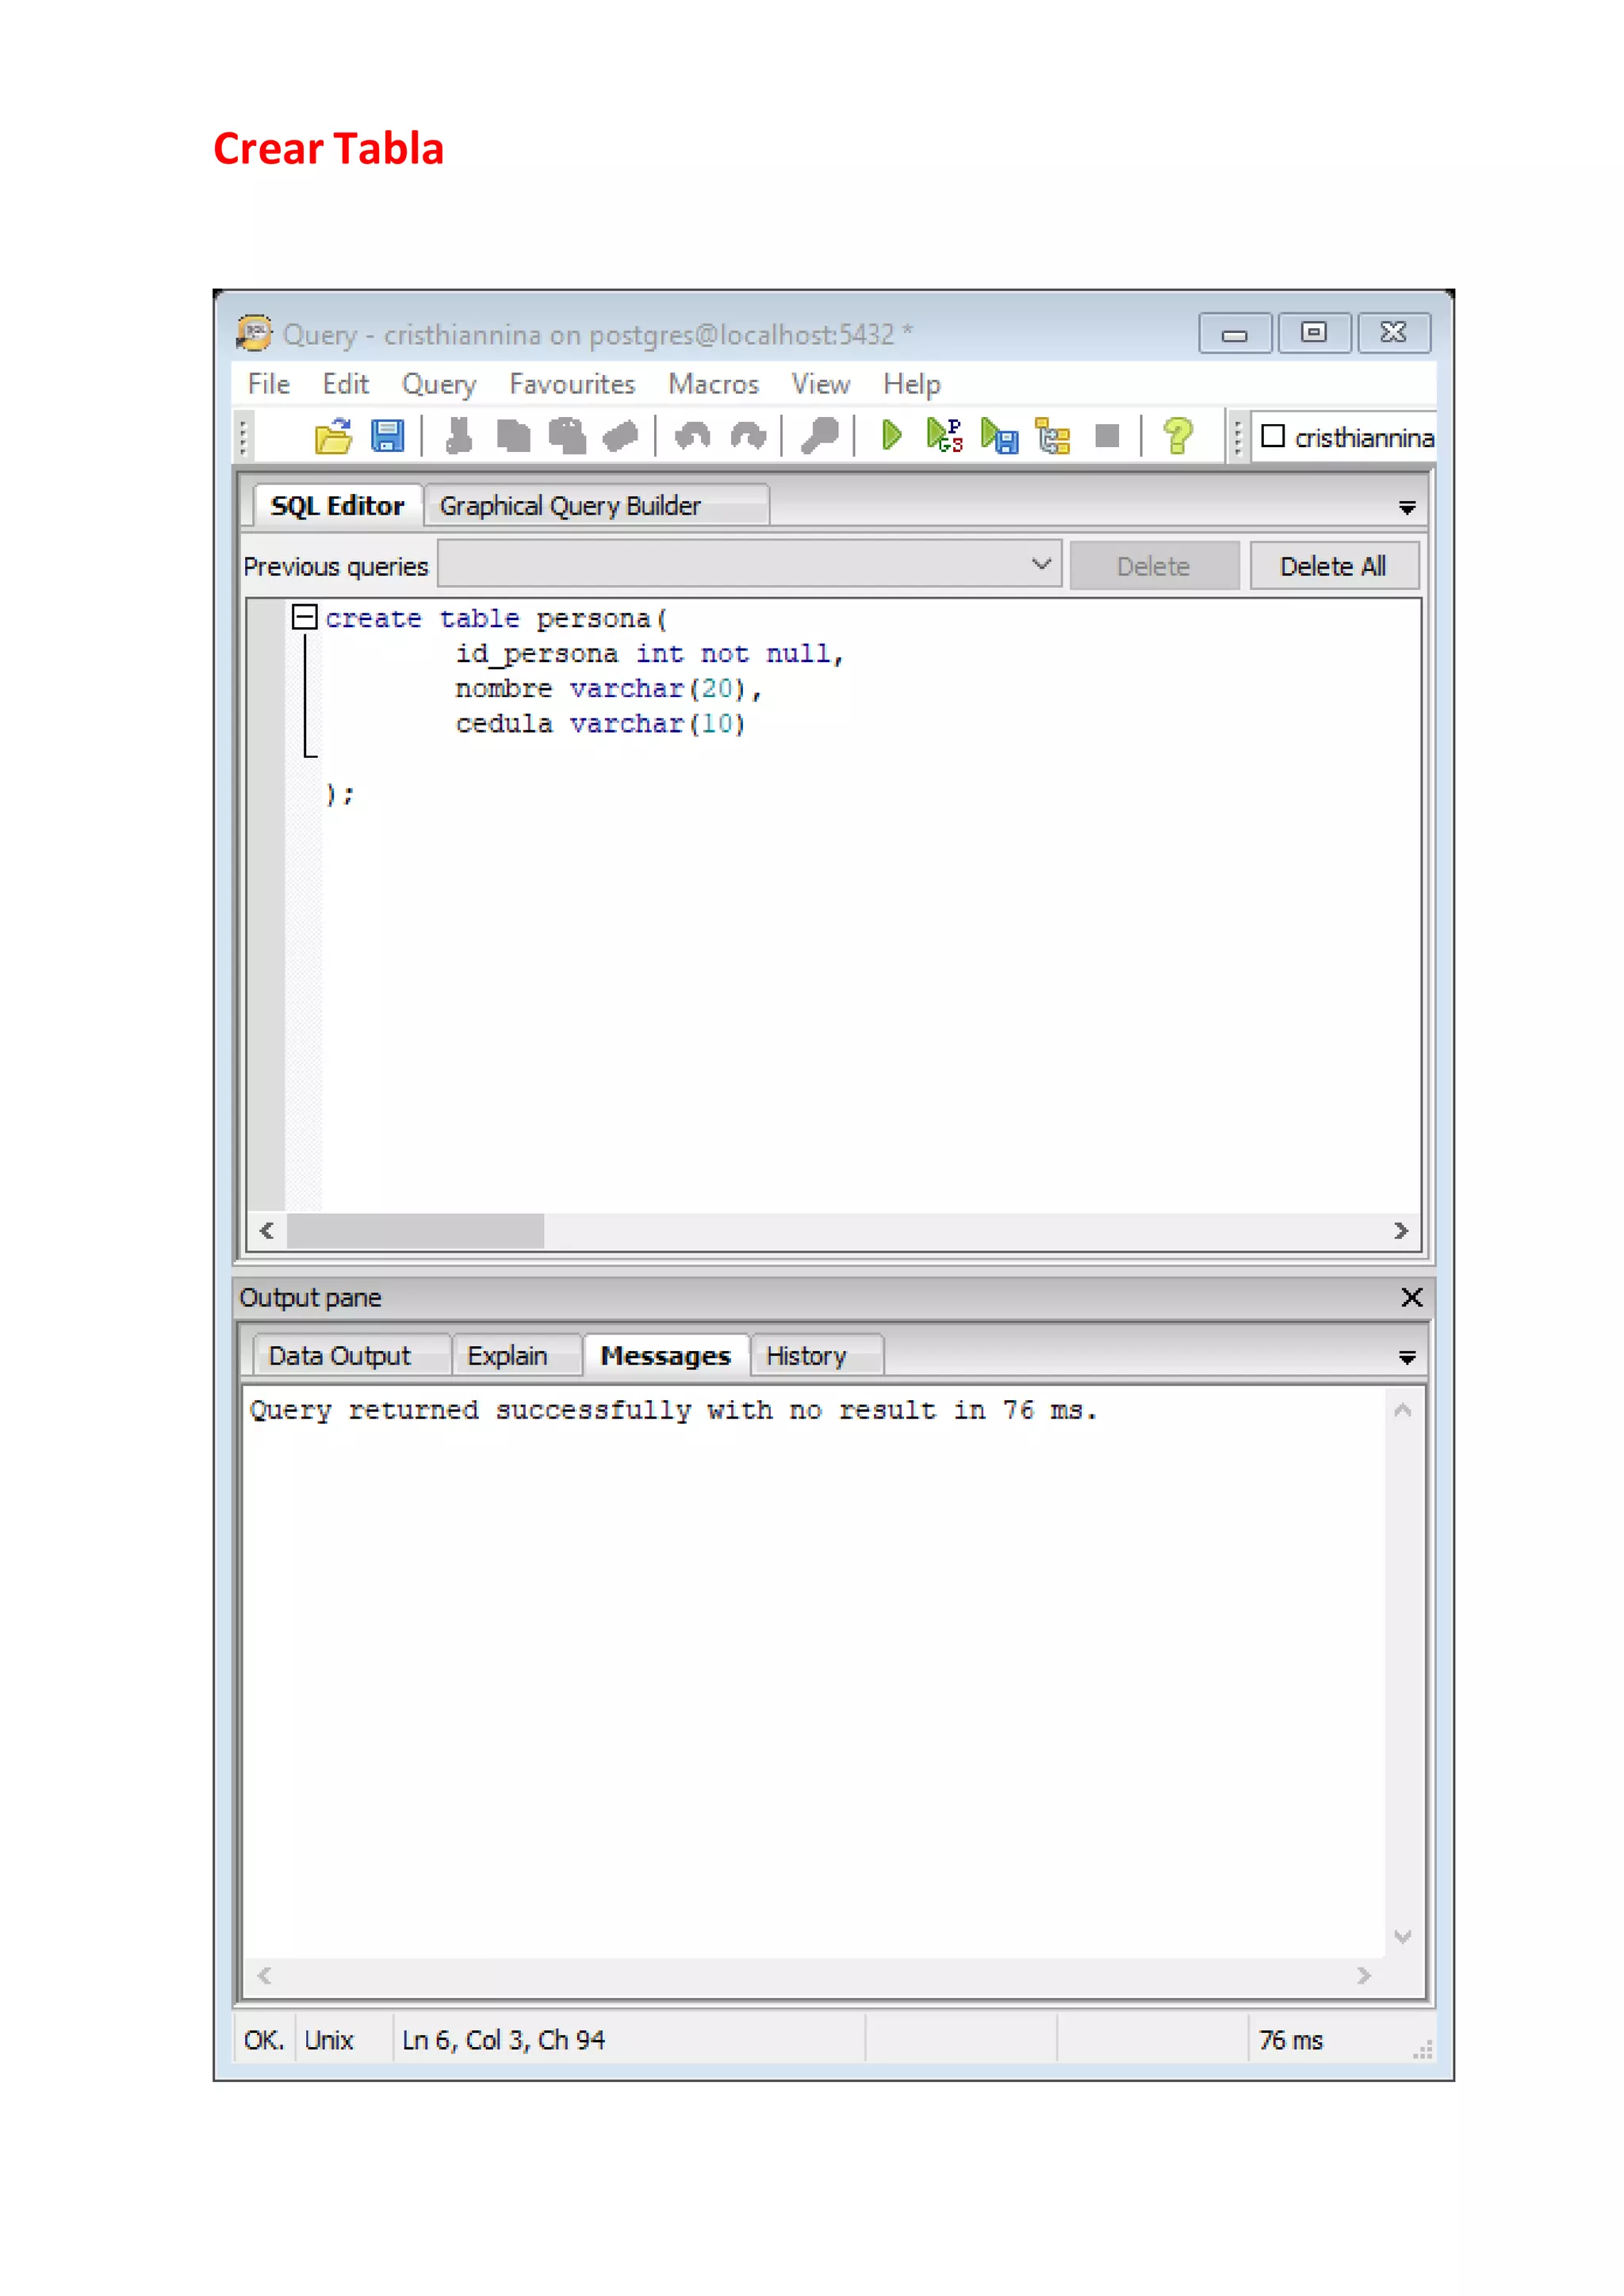Open the Query menu

[x=439, y=384]
